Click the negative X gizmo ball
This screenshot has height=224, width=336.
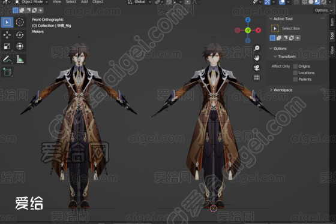pyautogui.click(x=237, y=30)
